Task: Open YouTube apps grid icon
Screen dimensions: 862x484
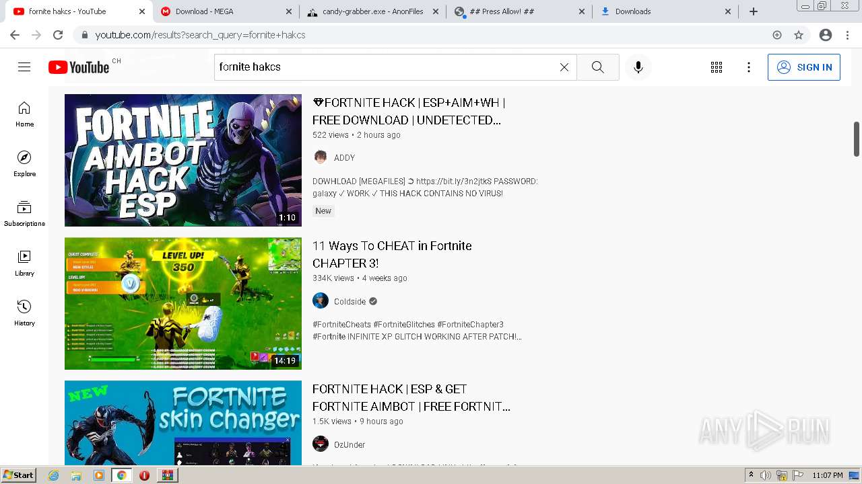Action: (717, 67)
